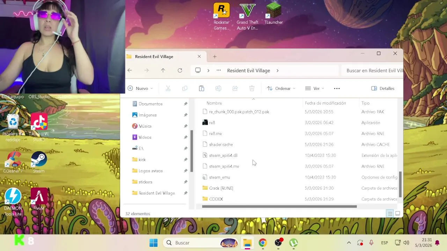Open the Ver view dropdown
The width and height of the screenshot is (447, 251).
tap(315, 89)
